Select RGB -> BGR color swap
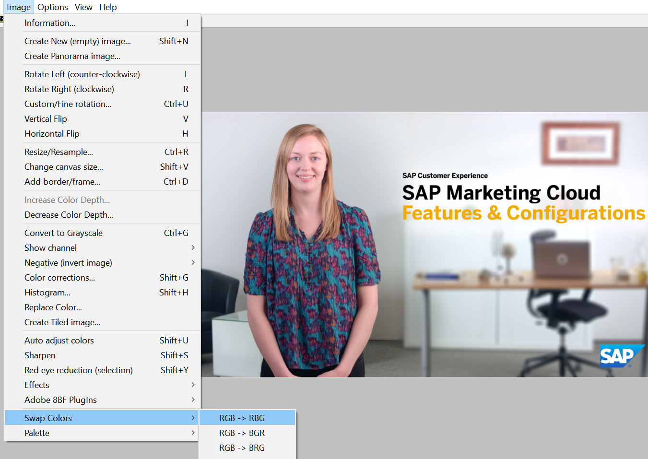The width and height of the screenshot is (648, 459). 247,433
